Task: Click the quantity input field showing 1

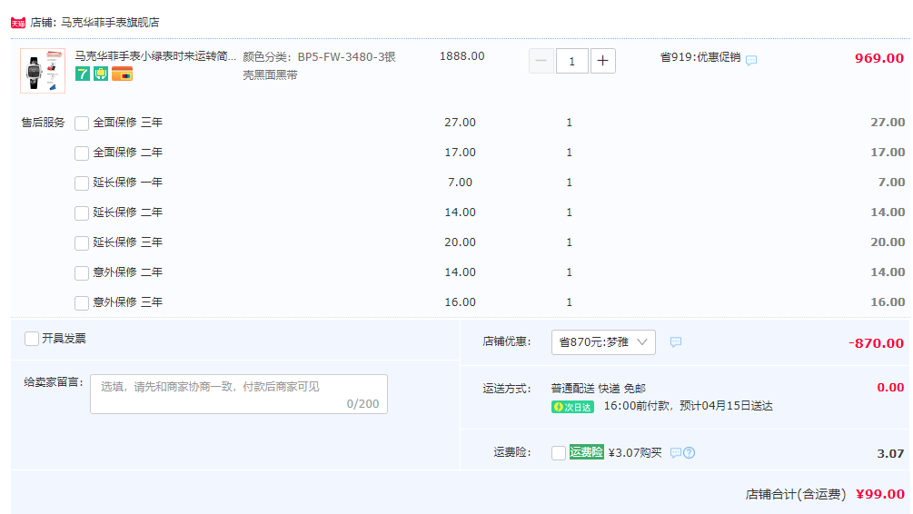Action: point(571,61)
